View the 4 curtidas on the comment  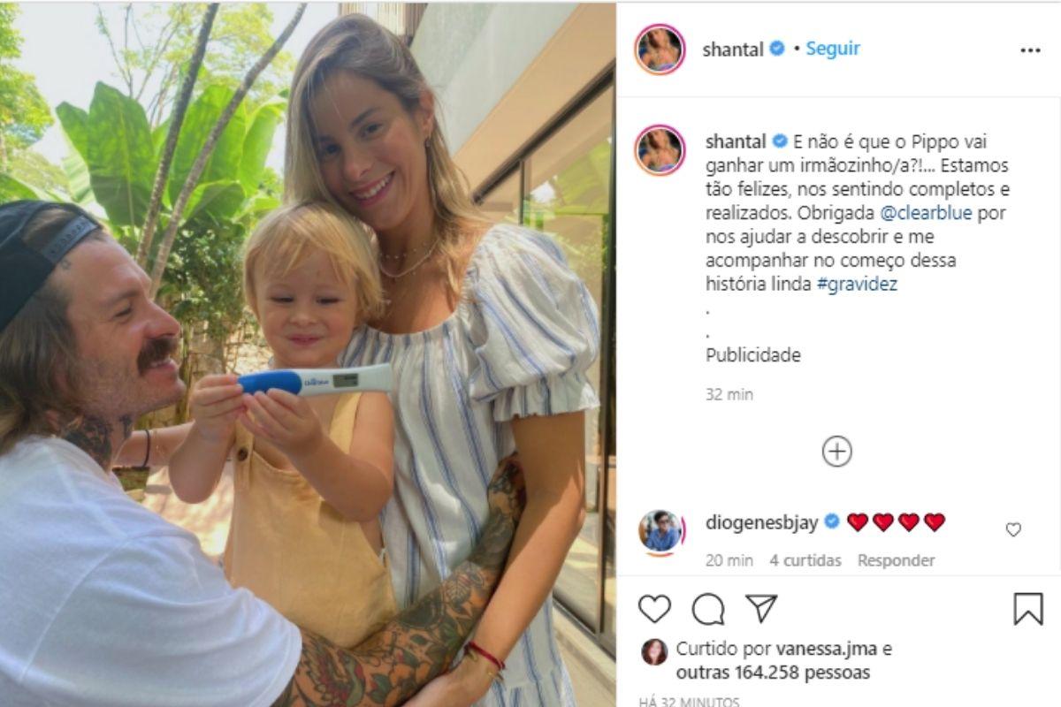pyautogui.click(x=805, y=560)
